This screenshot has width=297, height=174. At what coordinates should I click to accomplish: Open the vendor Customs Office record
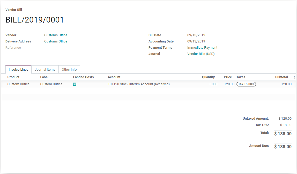tap(56, 35)
